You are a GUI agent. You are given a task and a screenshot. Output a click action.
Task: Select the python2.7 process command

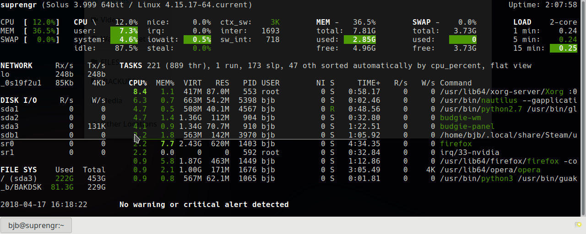click(x=509, y=109)
